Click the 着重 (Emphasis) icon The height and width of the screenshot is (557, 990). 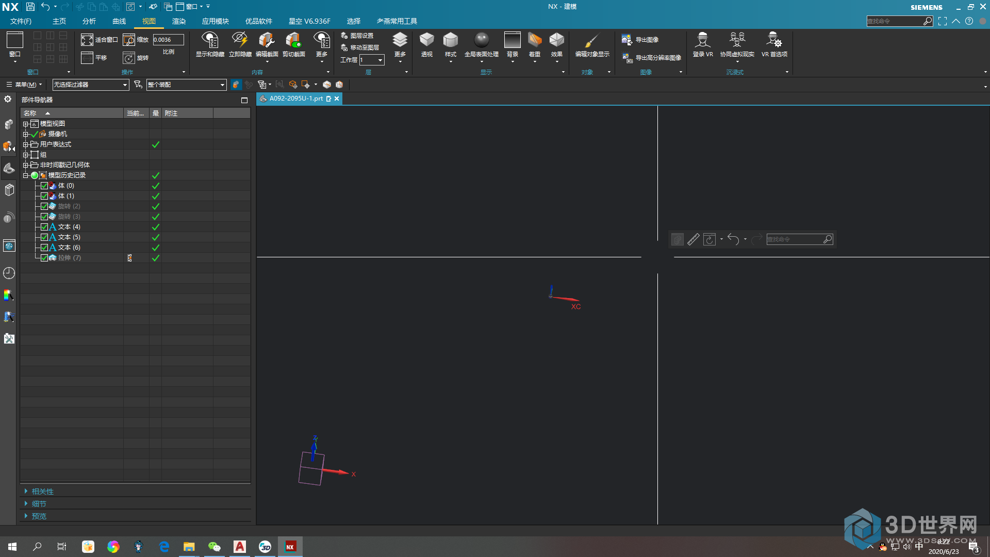click(x=535, y=40)
